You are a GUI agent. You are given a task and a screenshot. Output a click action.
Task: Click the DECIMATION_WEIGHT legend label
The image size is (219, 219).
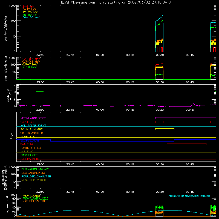click(x=35, y=173)
